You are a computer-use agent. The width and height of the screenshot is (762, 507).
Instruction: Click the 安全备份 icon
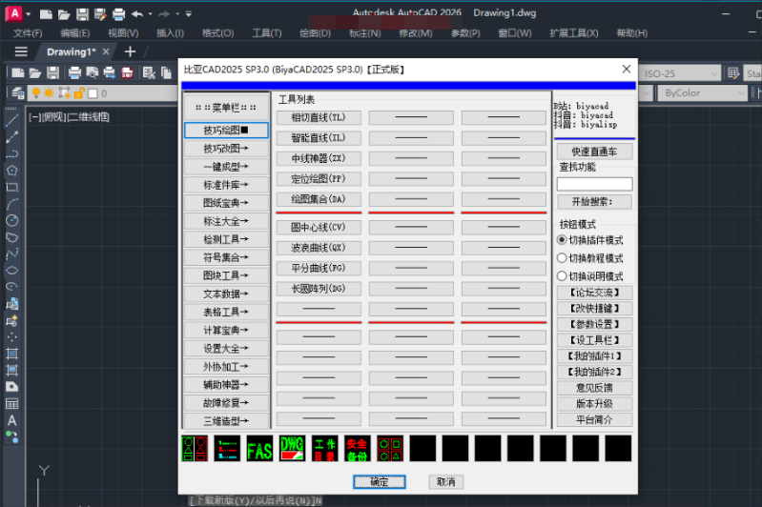click(x=358, y=448)
